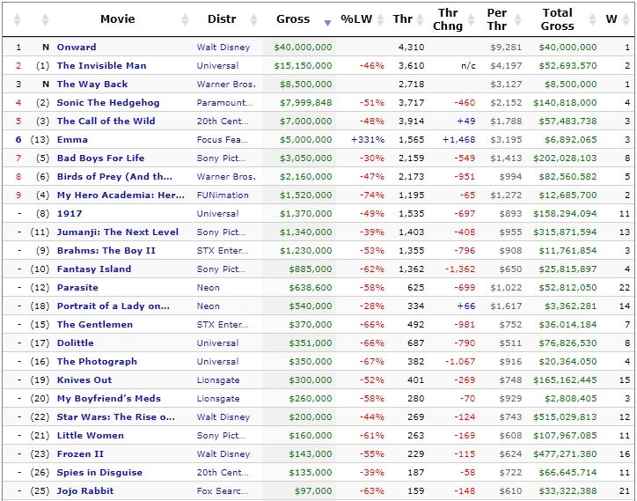Select the $9,281 per theater value

click(506, 48)
